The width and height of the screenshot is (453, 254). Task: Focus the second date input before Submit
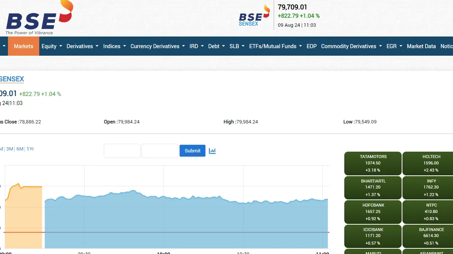[x=160, y=151]
